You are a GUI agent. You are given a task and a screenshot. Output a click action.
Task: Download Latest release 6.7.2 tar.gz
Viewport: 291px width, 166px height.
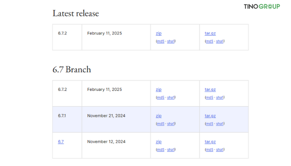(x=210, y=33)
